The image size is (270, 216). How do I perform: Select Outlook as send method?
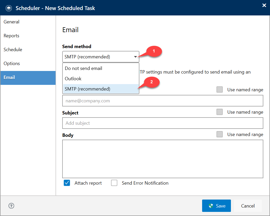tap(73, 78)
